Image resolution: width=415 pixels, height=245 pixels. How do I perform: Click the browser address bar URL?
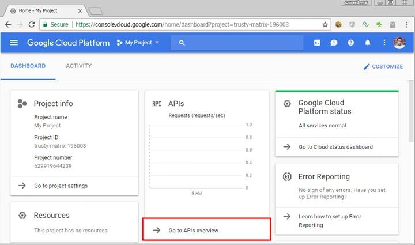[x=182, y=25]
